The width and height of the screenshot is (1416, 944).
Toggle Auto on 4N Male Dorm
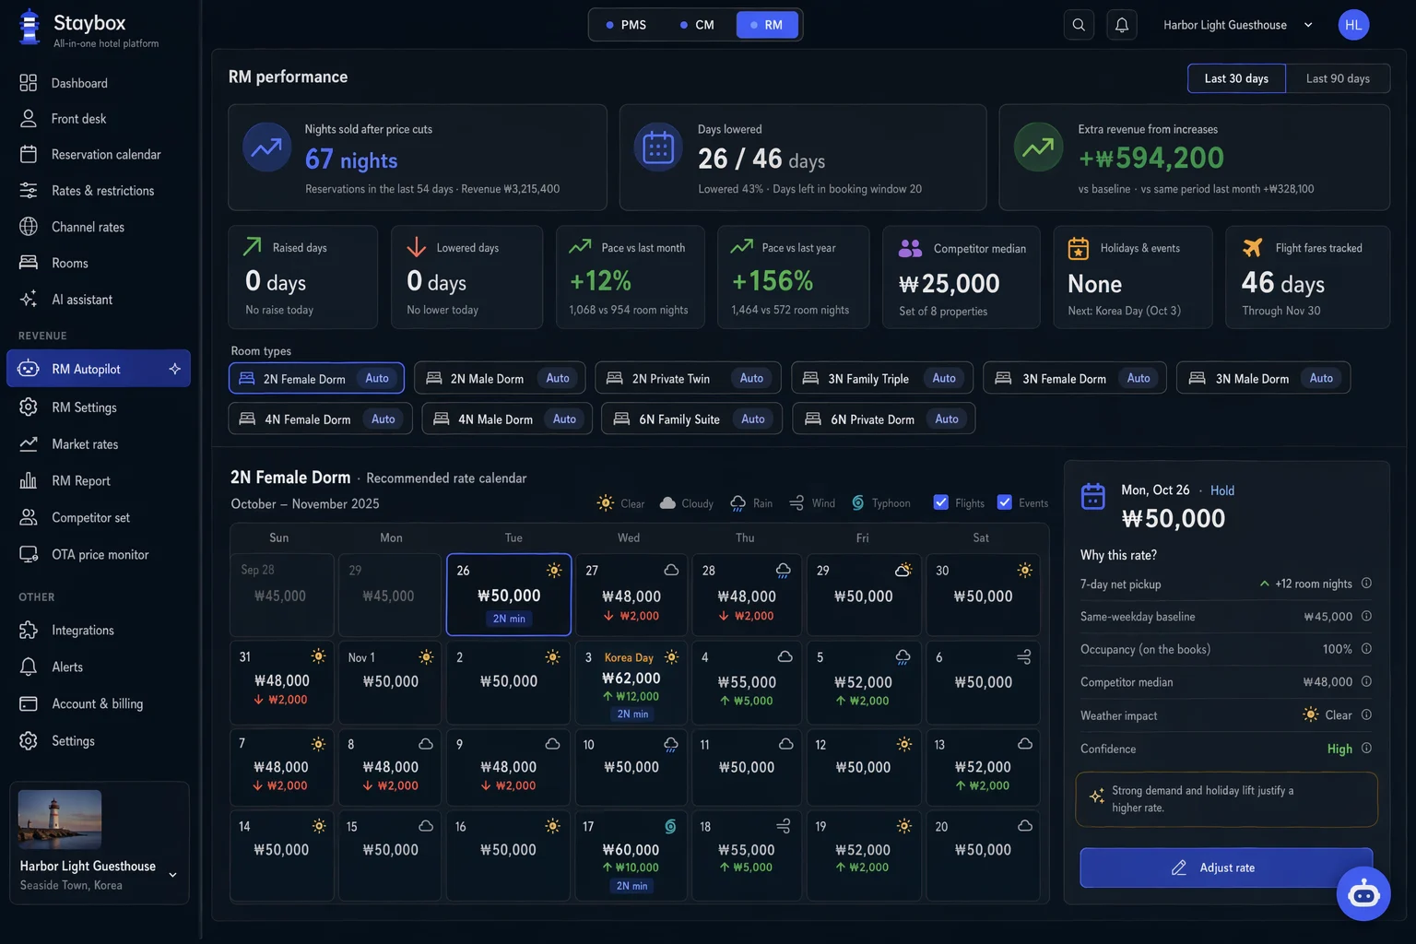coord(564,419)
